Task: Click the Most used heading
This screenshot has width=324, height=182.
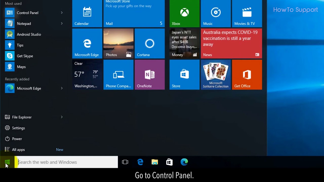Action: [13, 4]
